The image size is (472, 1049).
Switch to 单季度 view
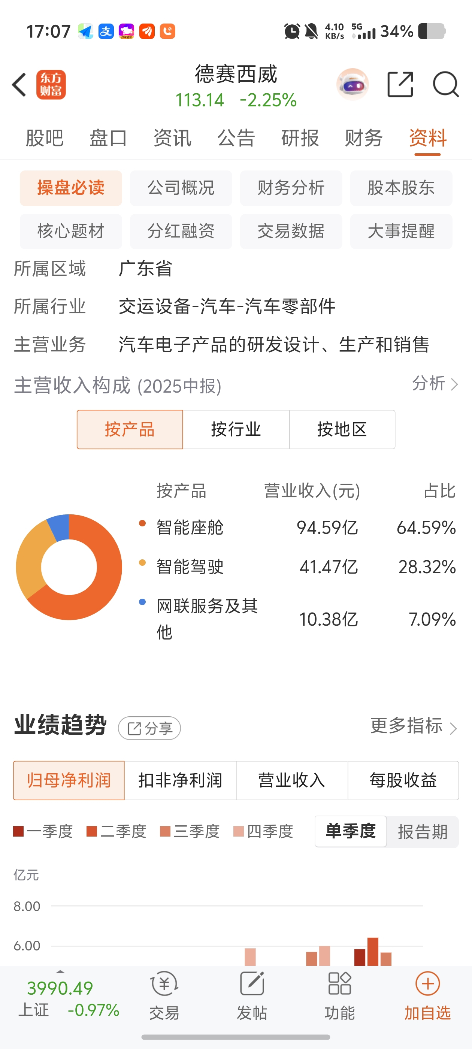(x=350, y=832)
